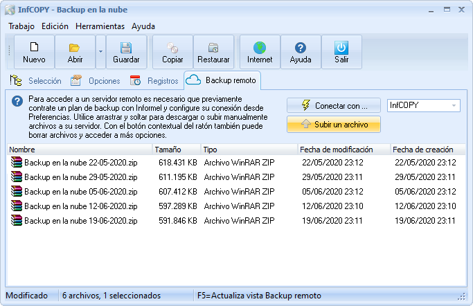The height and width of the screenshot is (306, 473).
Task: Click the F5=Actualiza vista Backup remoto status text
Action: point(259,296)
